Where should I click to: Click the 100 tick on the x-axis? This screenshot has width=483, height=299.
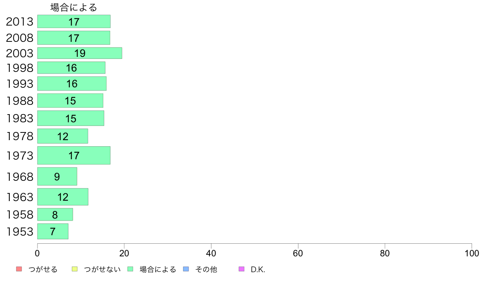tap(472, 253)
